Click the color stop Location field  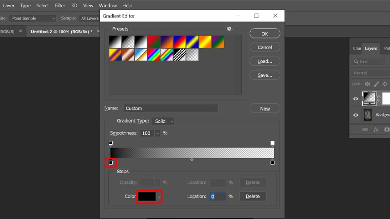pyautogui.click(x=217, y=197)
